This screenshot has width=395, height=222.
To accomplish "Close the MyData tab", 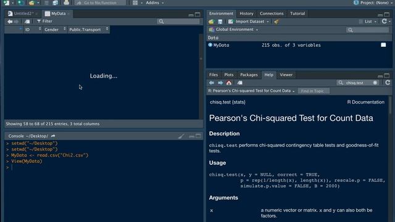I will [69, 14].
